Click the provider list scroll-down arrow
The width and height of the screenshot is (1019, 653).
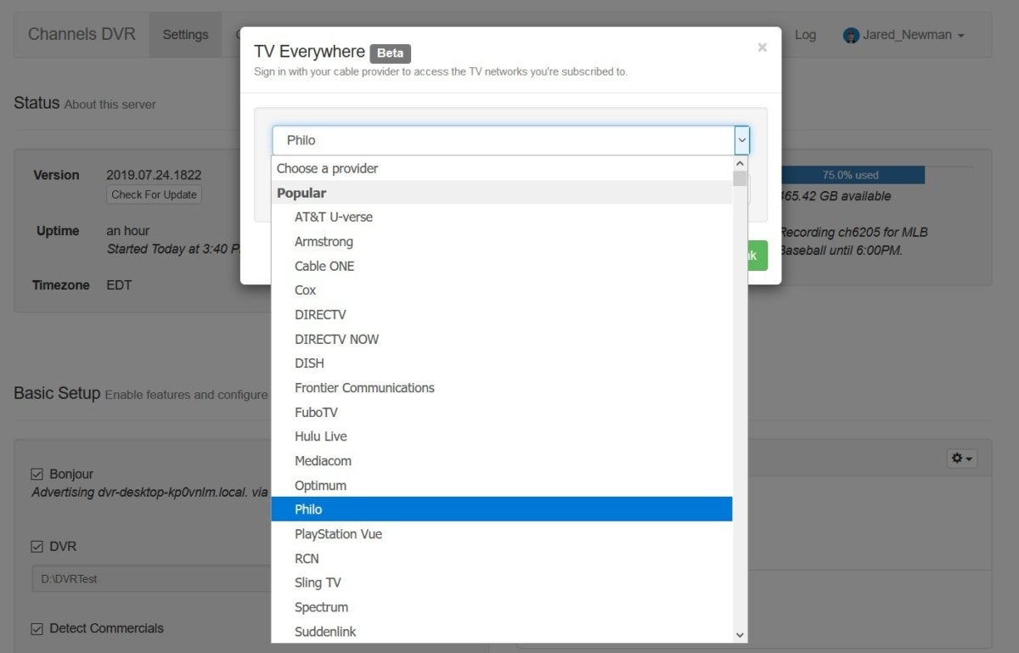tap(740, 634)
